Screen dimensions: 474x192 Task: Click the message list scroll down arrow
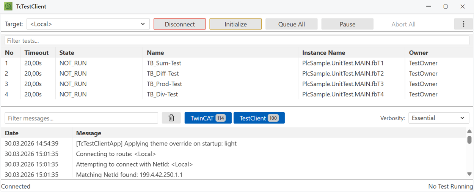pos(469,174)
